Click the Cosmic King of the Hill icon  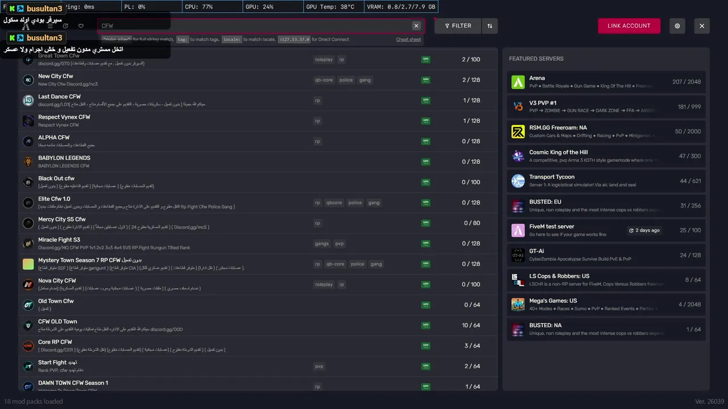518,156
